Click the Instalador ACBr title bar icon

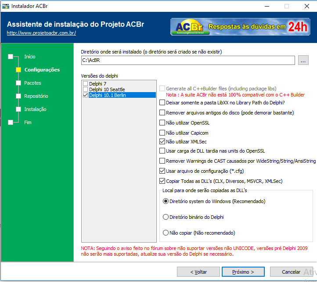(x=6, y=6)
